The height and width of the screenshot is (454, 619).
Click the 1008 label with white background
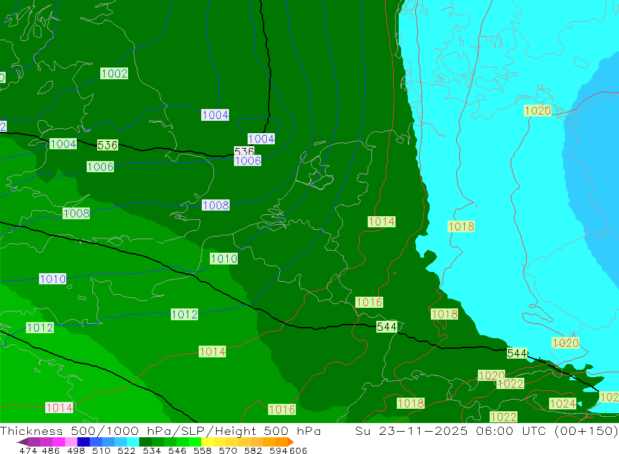tap(215, 205)
